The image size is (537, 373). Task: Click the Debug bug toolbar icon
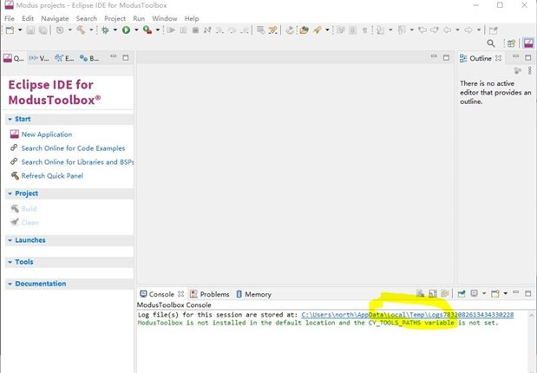coord(105,30)
